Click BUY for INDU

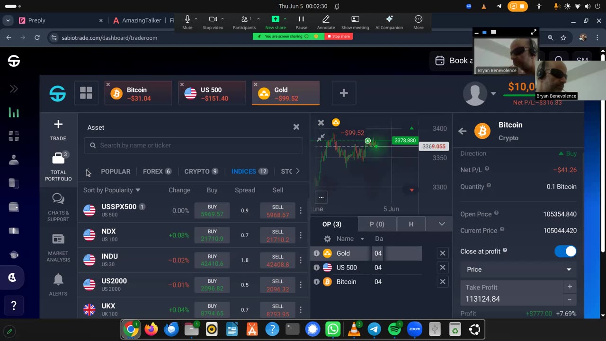pos(212,260)
